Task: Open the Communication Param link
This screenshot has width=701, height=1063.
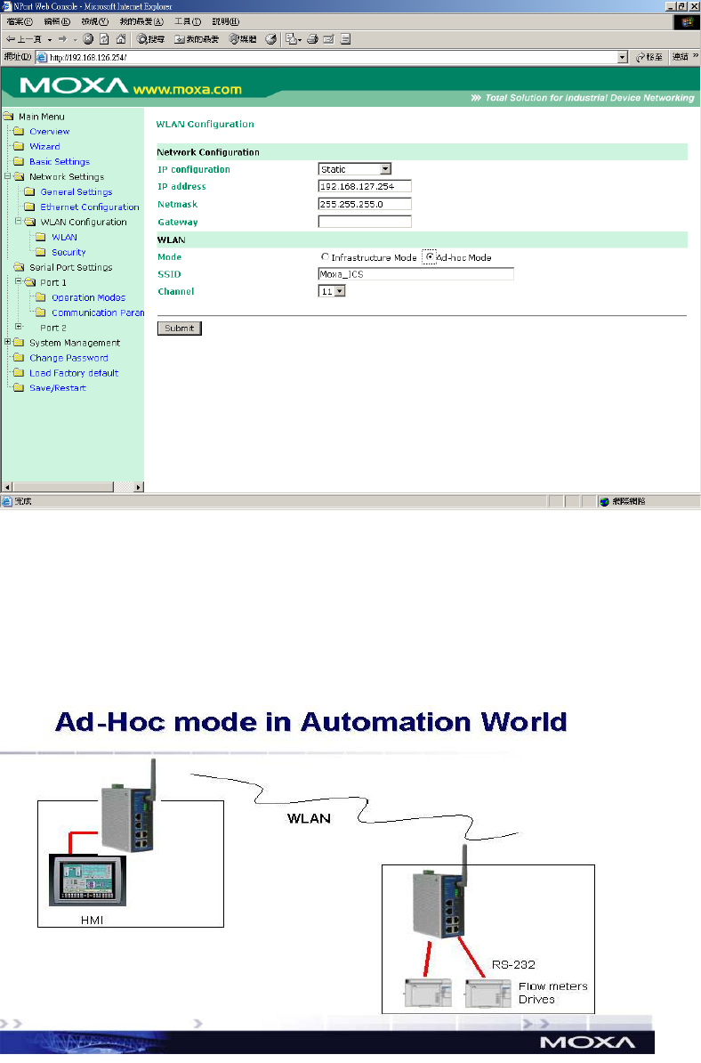Action: [x=98, y=312]
